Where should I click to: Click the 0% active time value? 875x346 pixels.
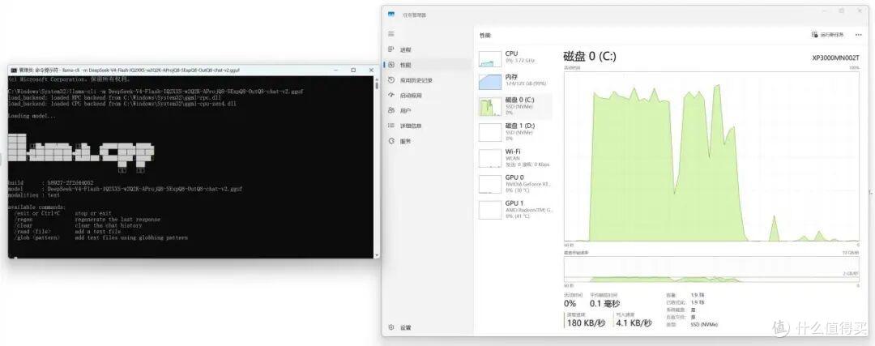coord(570,304)
